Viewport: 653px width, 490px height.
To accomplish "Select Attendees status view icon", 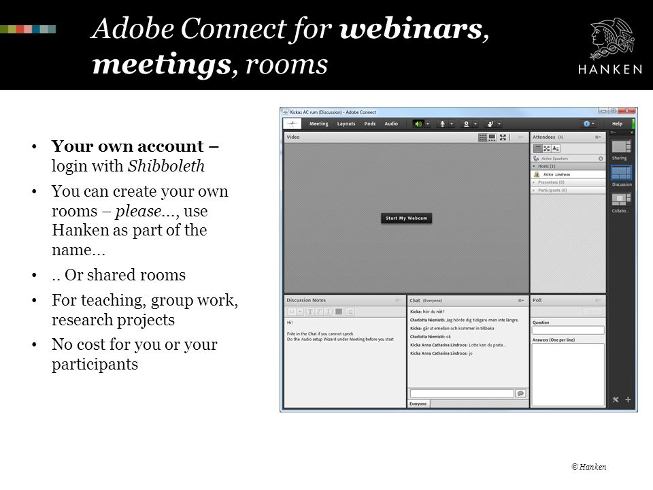I will (556, 148).
